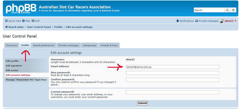Image resolution: width=241 pixels, height=109 pixels.
Task: Click User Control Panel breadcrumb
Action: [39, 27]
